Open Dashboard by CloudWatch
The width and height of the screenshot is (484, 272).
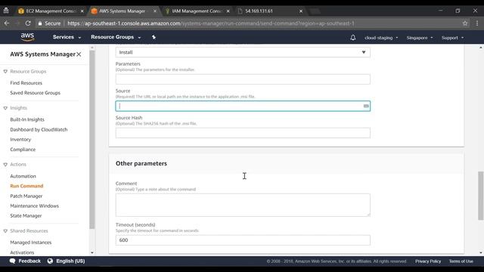39,129
